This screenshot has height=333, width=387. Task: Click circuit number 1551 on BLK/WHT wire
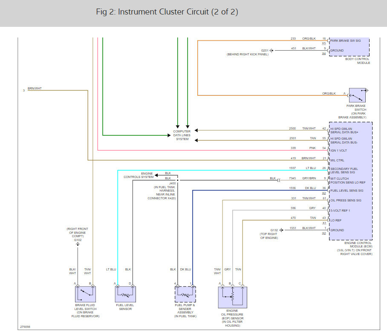[293, 228]
